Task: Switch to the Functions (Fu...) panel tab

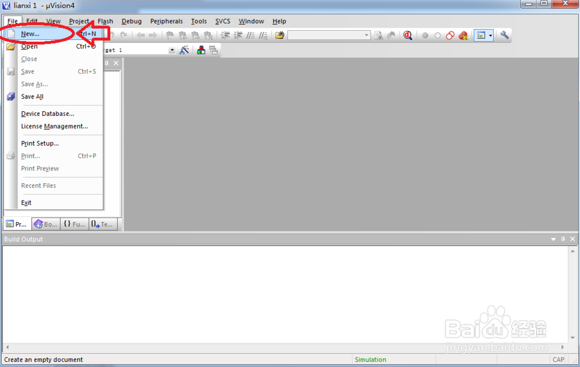Action: tap(75, 224)
